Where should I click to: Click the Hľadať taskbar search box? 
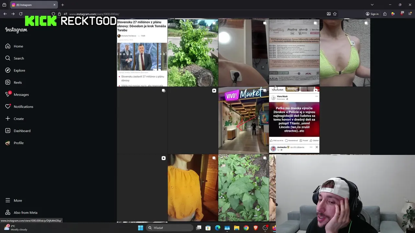(169, 228)
